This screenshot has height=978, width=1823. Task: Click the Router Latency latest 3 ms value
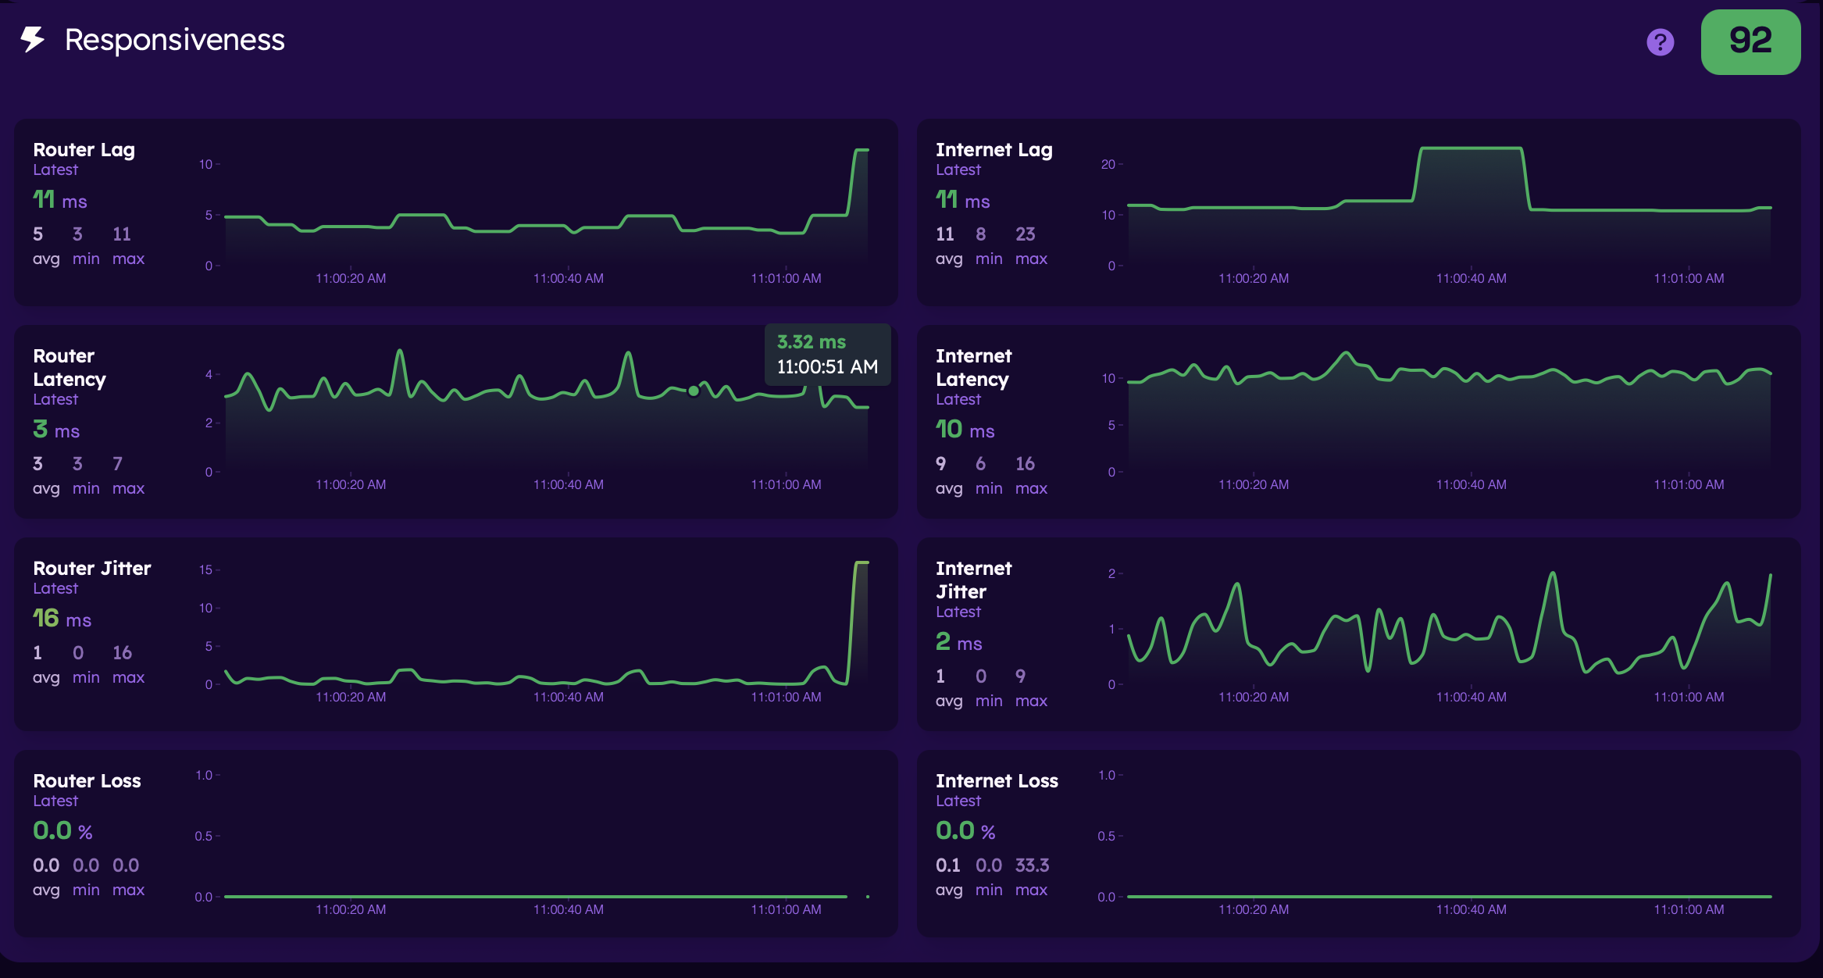(56, 430)
